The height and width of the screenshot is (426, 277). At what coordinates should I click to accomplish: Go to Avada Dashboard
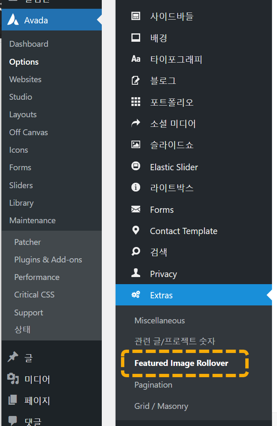pyautogui.click(x=29, y=44)
